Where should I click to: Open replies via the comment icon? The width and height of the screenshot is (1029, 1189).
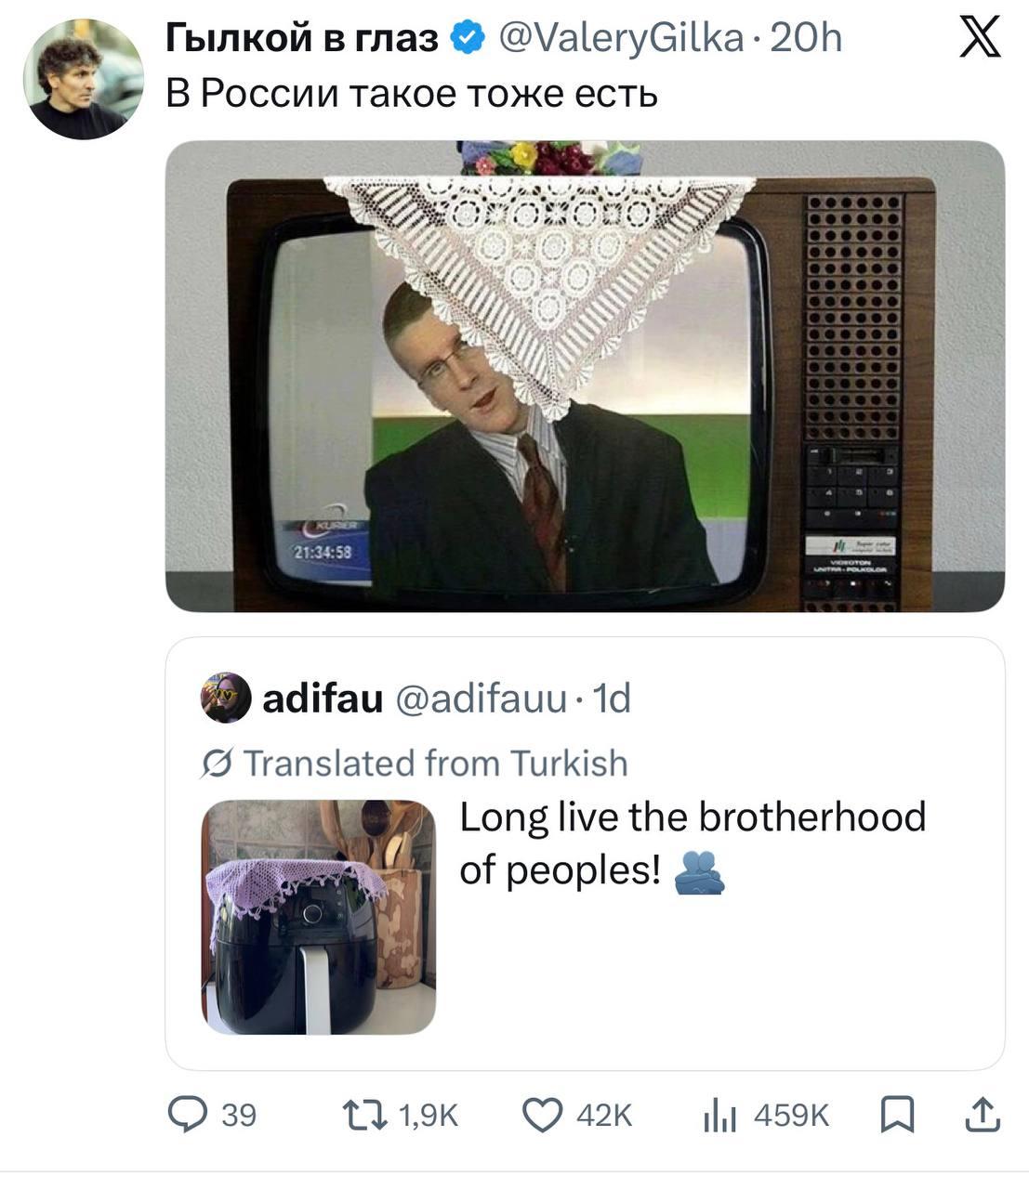pyautogui.click(x=188, y=1114)
